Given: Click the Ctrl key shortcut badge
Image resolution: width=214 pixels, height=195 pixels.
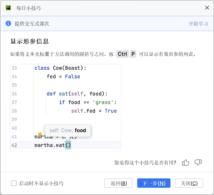Looking at the screenshot, I should coord(122,54).
